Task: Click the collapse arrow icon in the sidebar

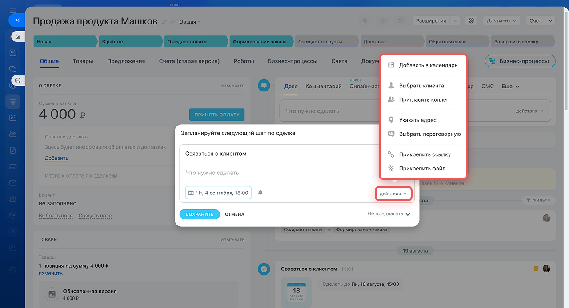Action: pyautogui.click(x=17, y=36)
